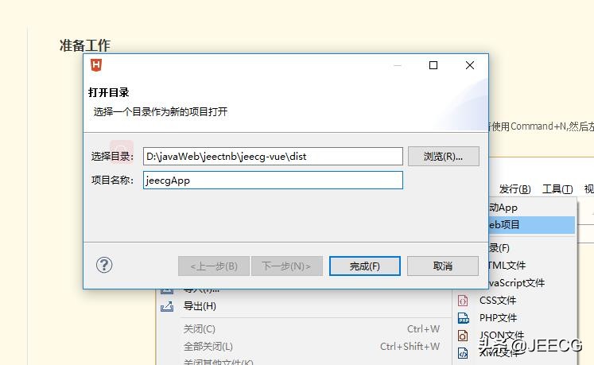Click the 项目名称 jeecgApp input field
594x365 pixels.
click(273, 180)
